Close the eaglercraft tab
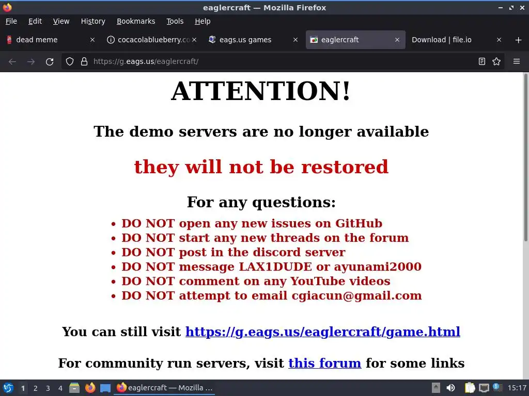Image resolution: width=529 pixels, height=396 pixels. (x=397, y=40)
